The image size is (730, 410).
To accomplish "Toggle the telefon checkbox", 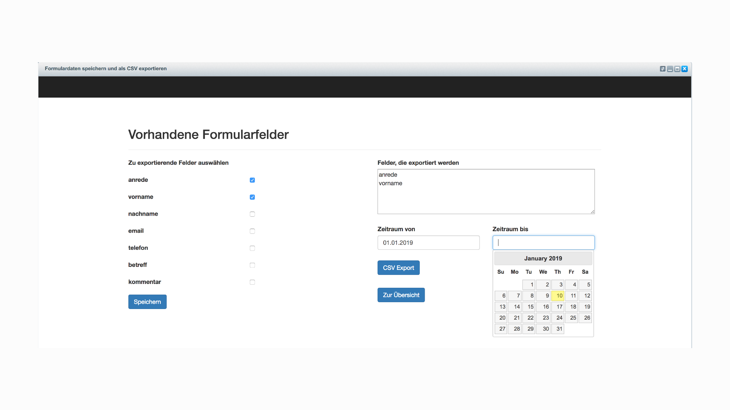I will (252, 248).
